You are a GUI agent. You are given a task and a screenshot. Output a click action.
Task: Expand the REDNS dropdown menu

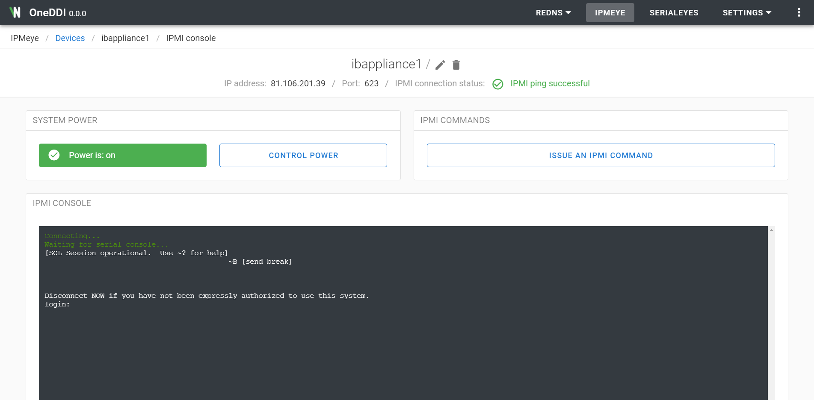click(x=553, y=13)
